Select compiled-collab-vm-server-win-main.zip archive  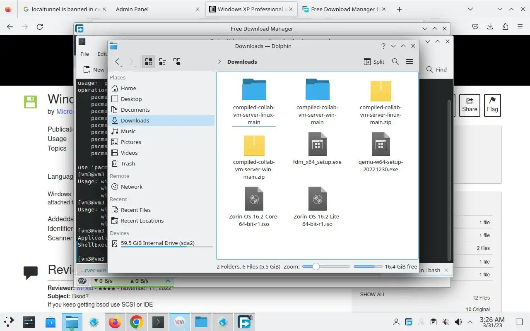[254, 156]
